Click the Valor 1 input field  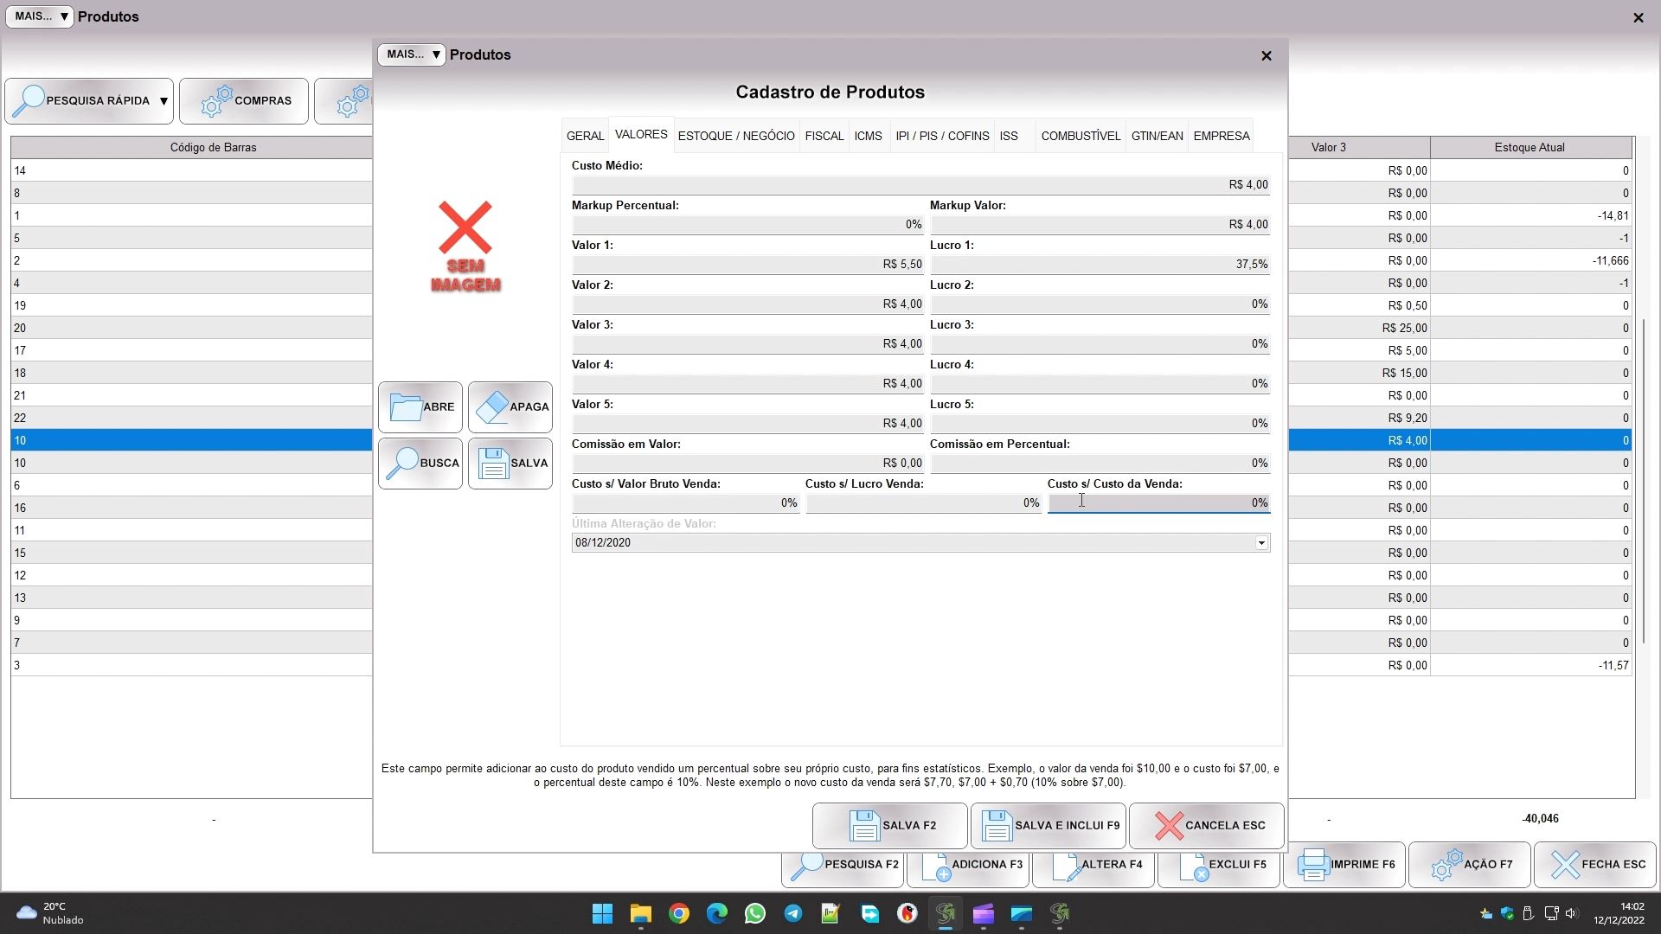pos(747,265)
